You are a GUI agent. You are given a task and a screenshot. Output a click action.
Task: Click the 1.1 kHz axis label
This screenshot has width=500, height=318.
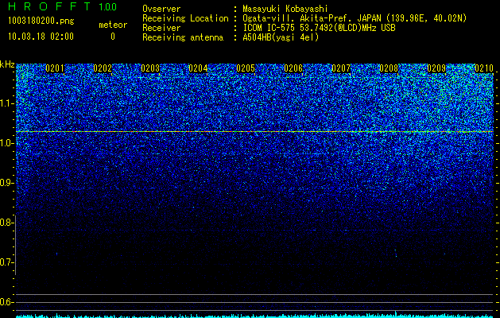coord(6,103)
